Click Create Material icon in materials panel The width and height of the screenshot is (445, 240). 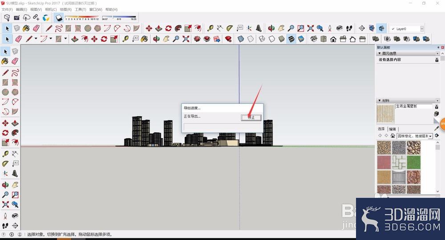(437, 114)
